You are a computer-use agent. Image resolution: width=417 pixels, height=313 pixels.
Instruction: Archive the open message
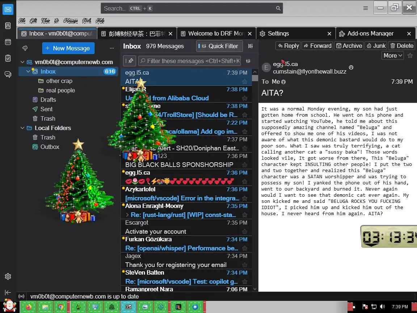coord(349,46)
